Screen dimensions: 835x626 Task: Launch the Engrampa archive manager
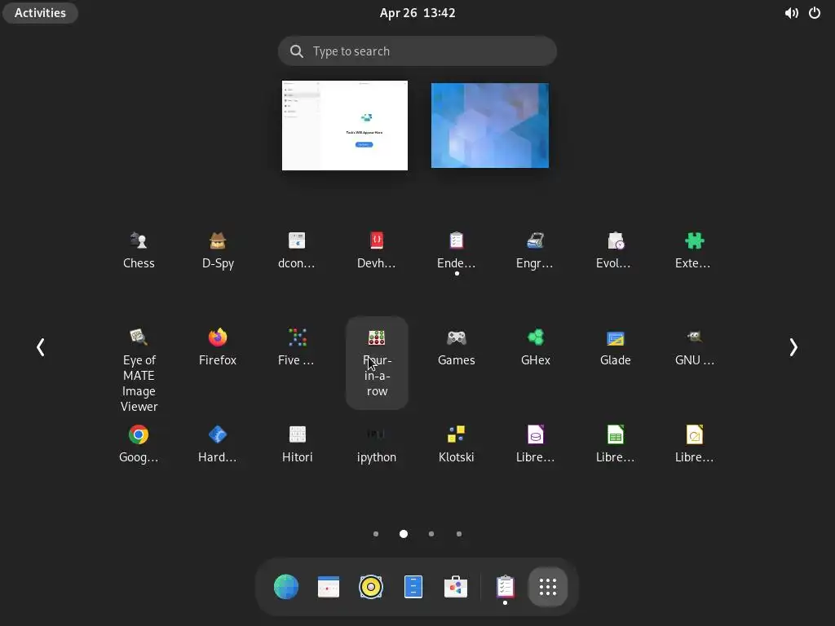coord(535,250)
